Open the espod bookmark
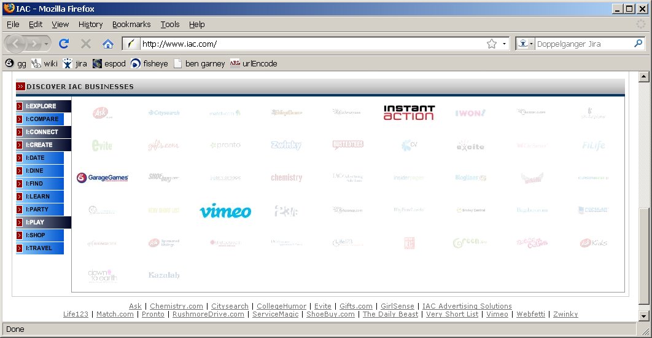Screen dimensions: 652x338 pyautogui.click(x=109, y=63)
